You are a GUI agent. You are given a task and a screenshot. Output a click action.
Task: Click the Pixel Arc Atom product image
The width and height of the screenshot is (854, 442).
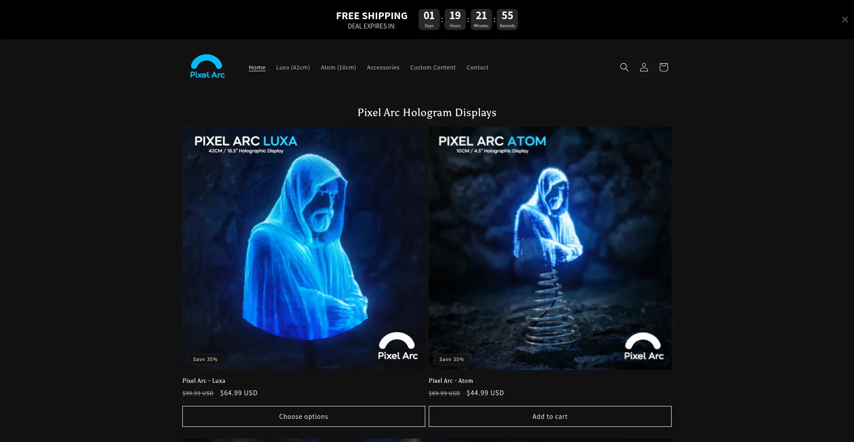coord(550,248)
